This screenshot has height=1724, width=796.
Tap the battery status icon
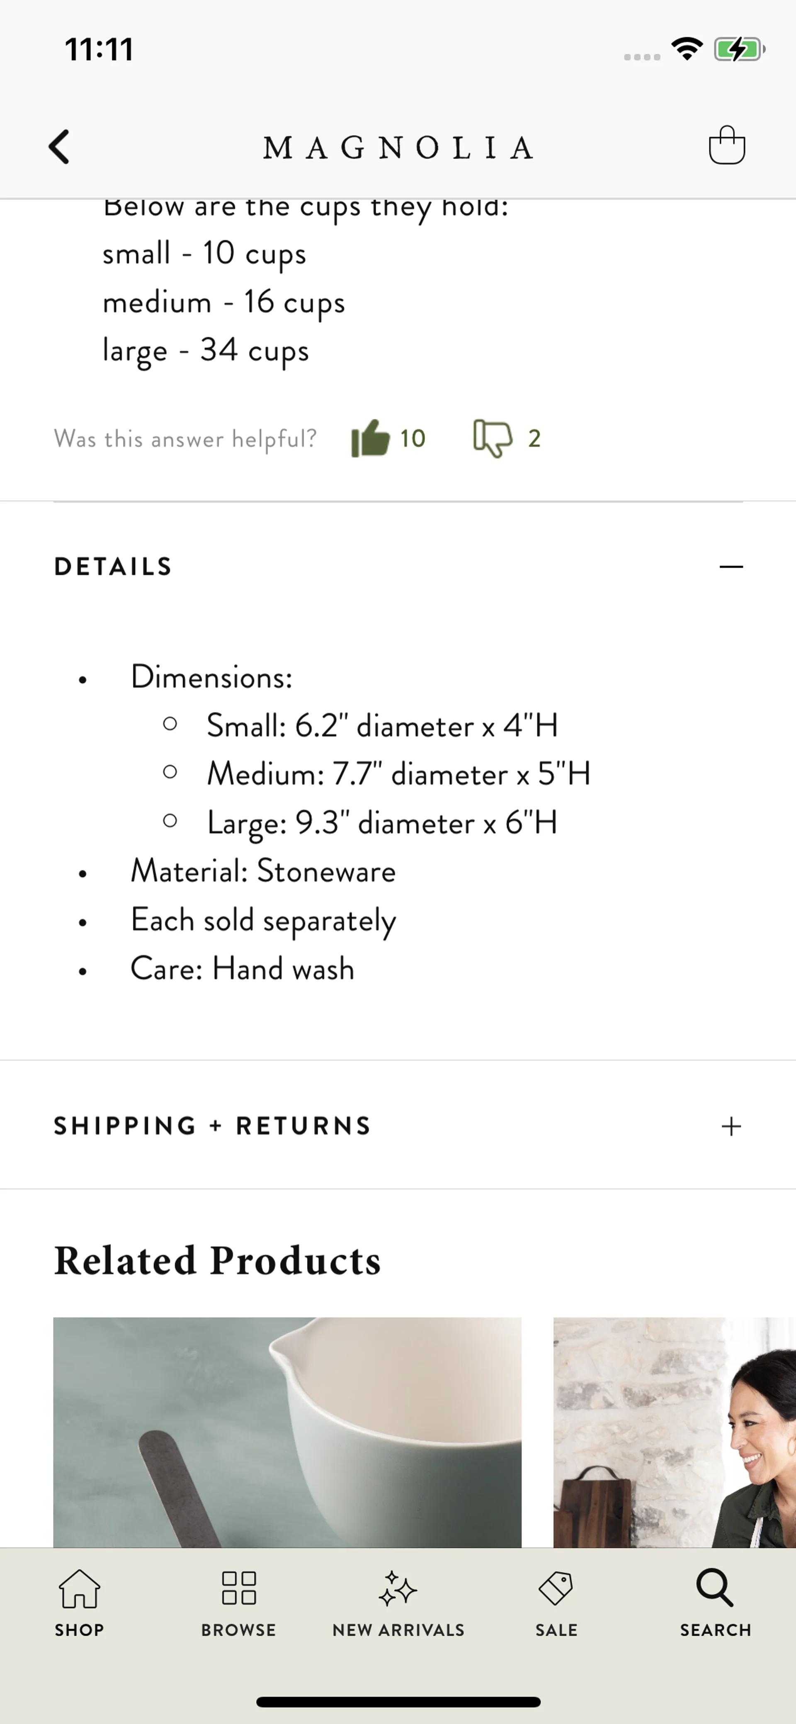[738, 49]
